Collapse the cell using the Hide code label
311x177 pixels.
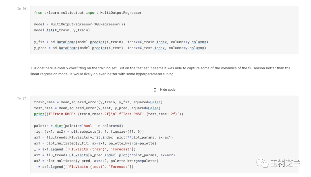tap(168, 90)
